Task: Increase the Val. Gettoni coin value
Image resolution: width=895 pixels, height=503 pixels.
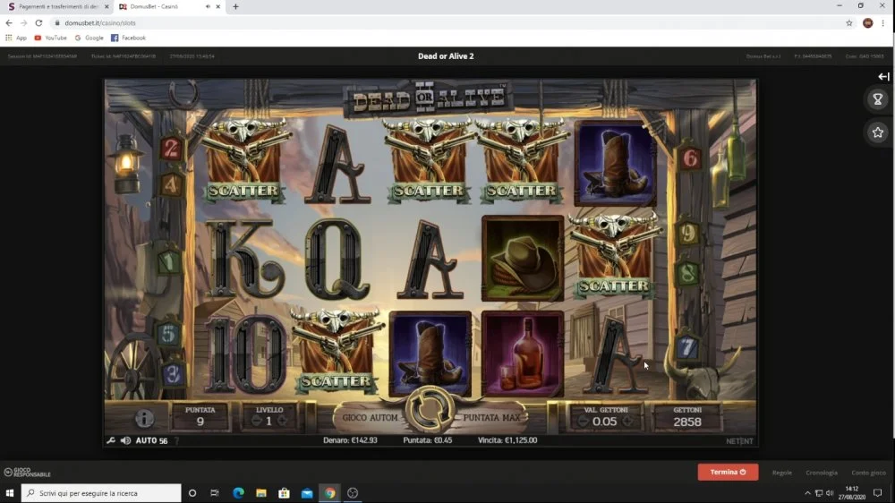Action: tap(627, 422)
